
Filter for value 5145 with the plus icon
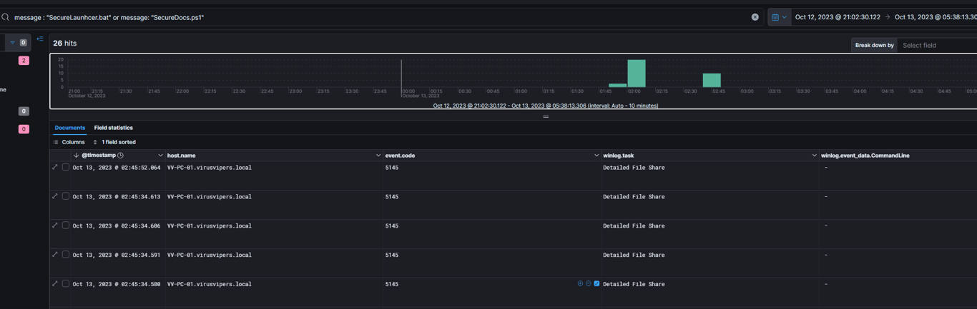[x=580, y=283]
